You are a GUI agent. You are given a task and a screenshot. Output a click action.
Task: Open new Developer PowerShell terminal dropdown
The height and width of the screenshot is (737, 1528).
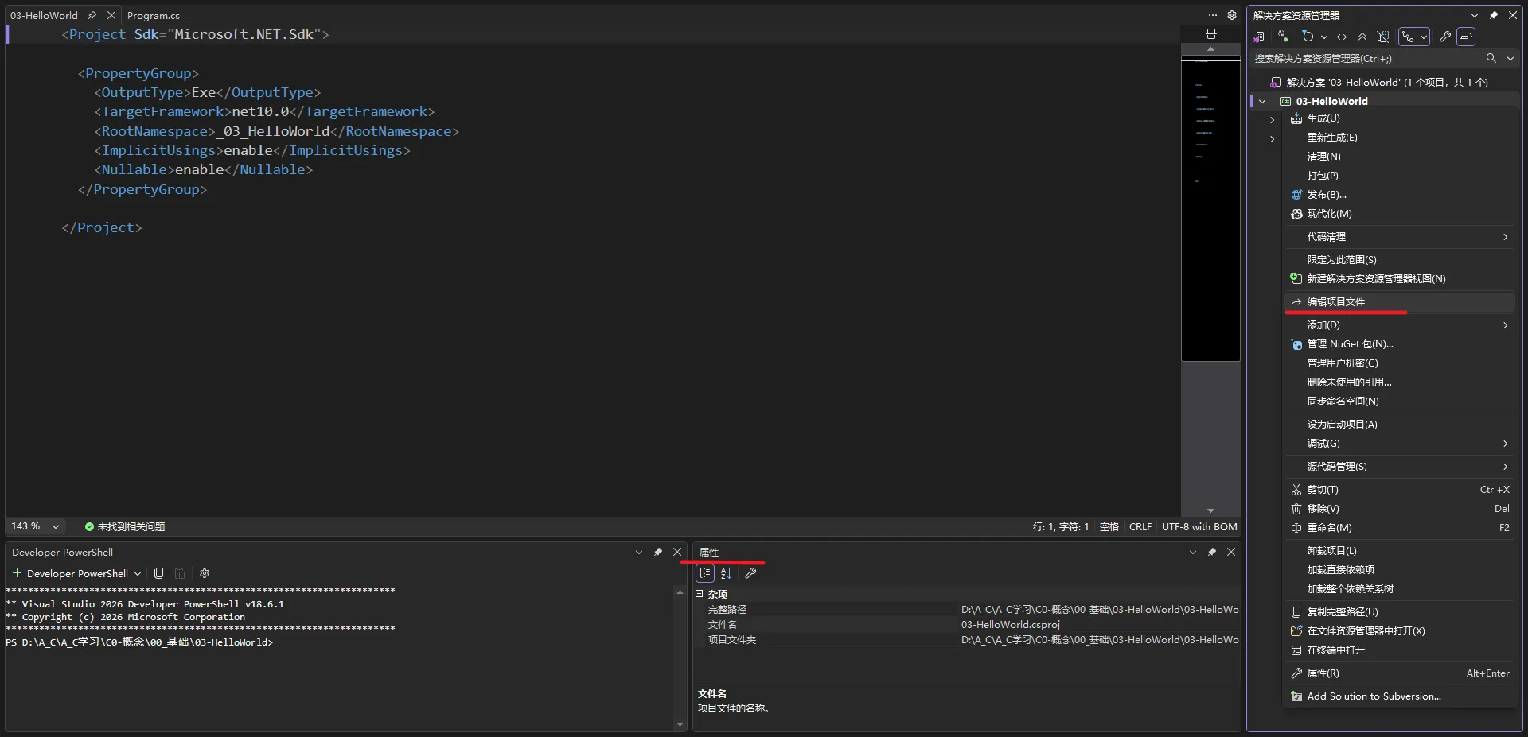[138, 573]
